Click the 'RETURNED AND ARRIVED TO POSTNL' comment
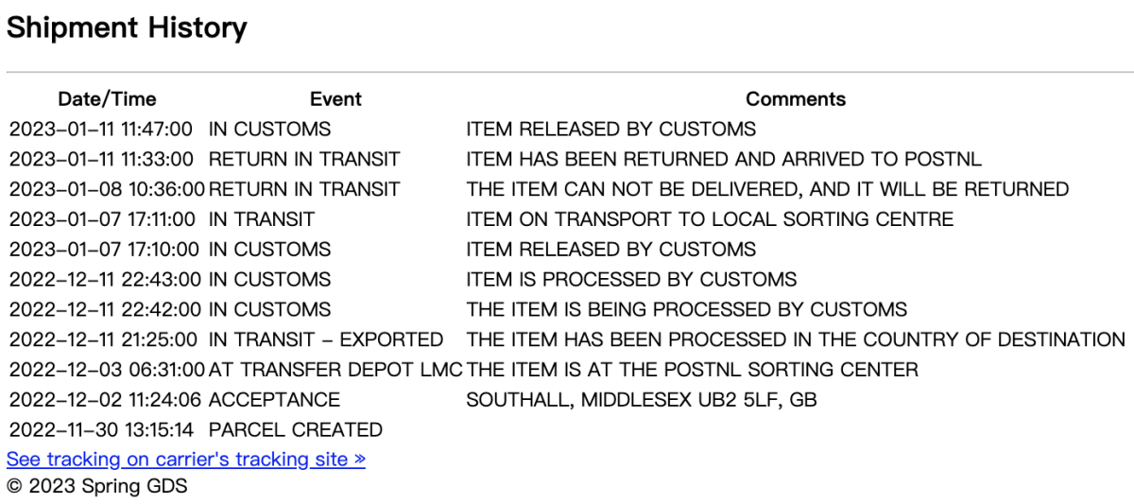 pos(724,159)
